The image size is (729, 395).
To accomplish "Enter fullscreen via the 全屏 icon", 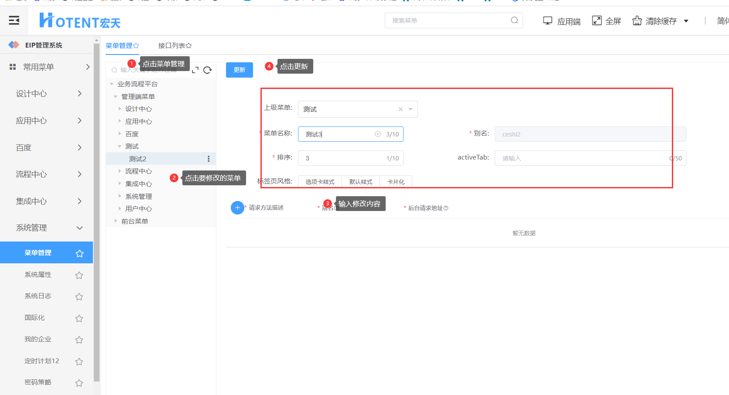I will [596, 20].
